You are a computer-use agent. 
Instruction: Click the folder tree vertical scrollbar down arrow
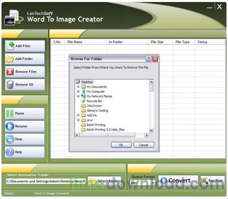pyautogui.click(x=151, y=130)
